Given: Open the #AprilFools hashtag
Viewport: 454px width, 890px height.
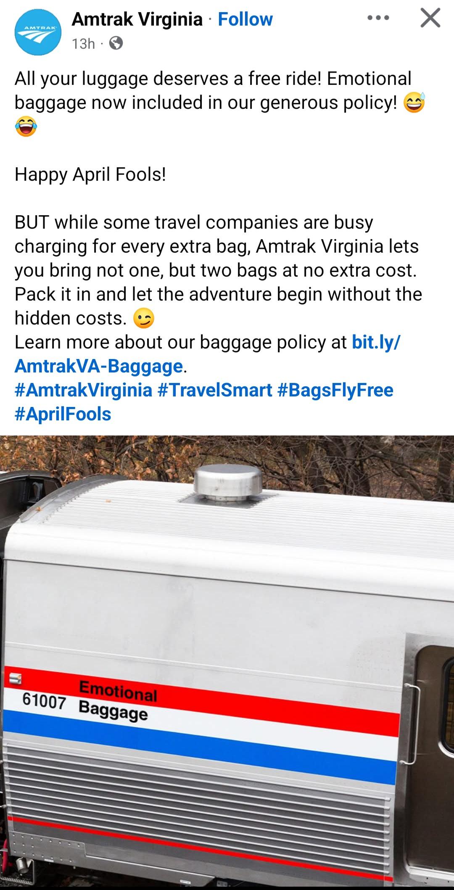Looking at the screenshot, I should coord(63,414).
